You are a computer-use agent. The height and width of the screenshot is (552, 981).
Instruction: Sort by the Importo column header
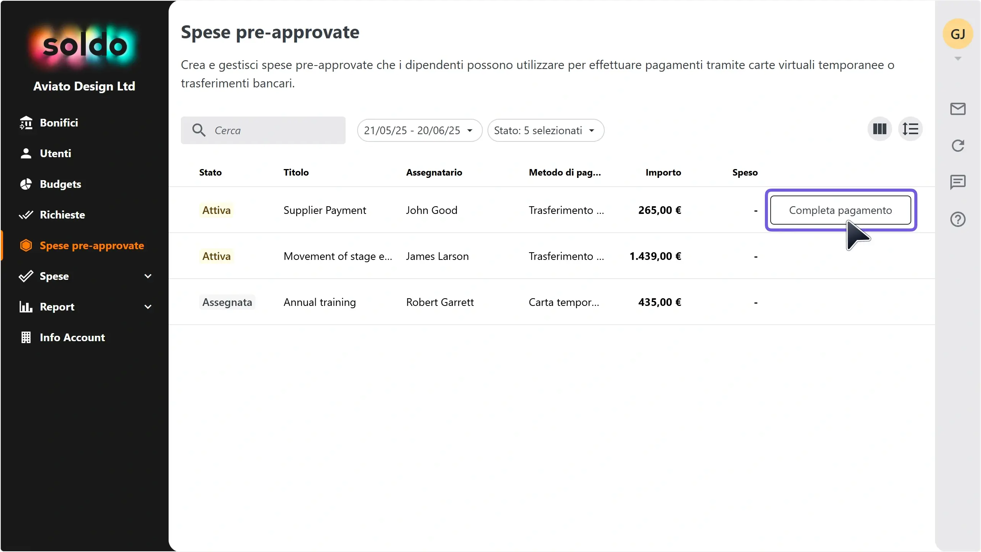point(663,172)
